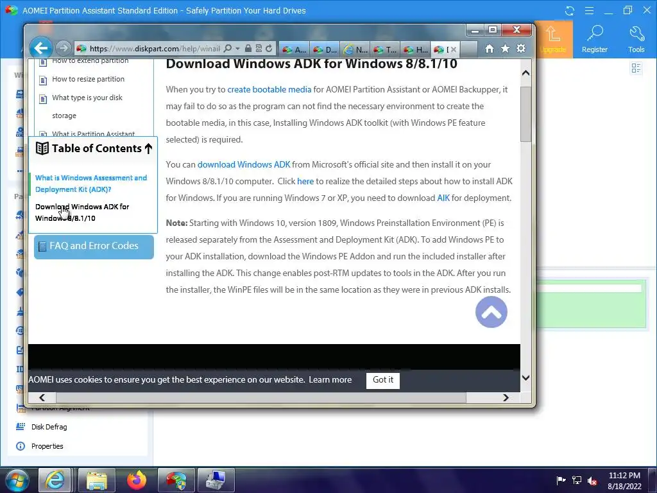Jump to 'What is Windows Assessment and Deployment Kit' section
The height and width of the screenshot is (493, 657).
pyautogui.click(x=91, y=184)
